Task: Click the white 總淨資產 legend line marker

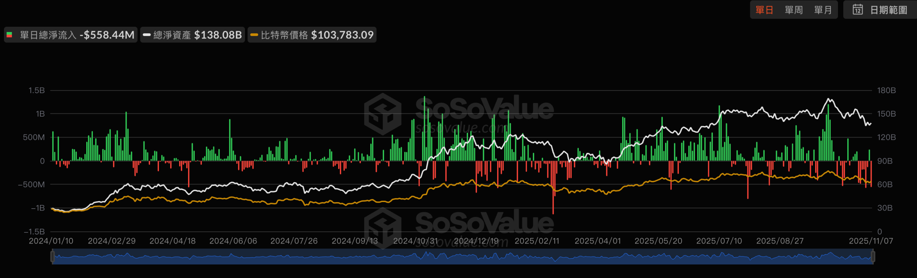Action: (x=147, y=35)
